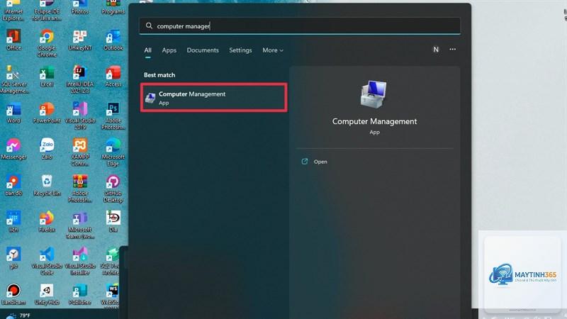Open the Office desktop shortcut

point(13,40)
